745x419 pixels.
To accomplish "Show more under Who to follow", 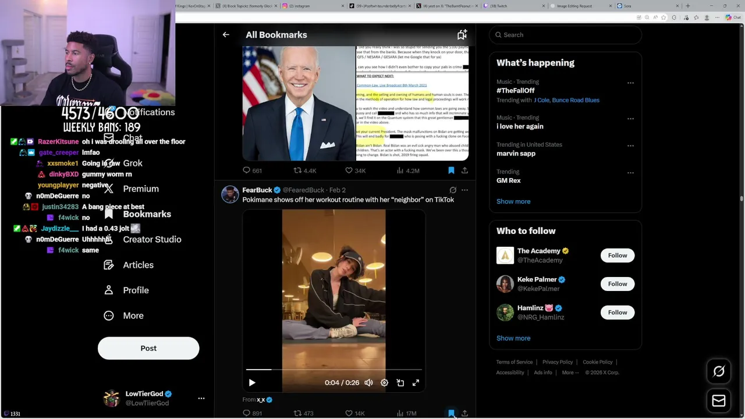I will click(513, 338).
